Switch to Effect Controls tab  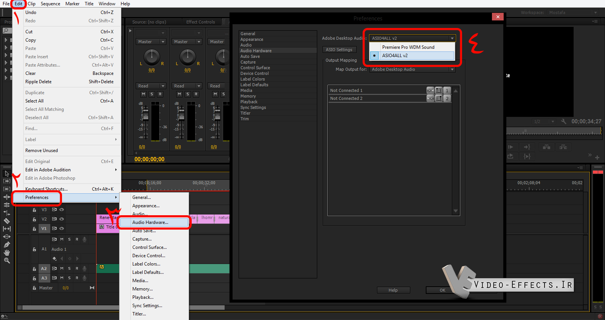[x=200, y=22]
